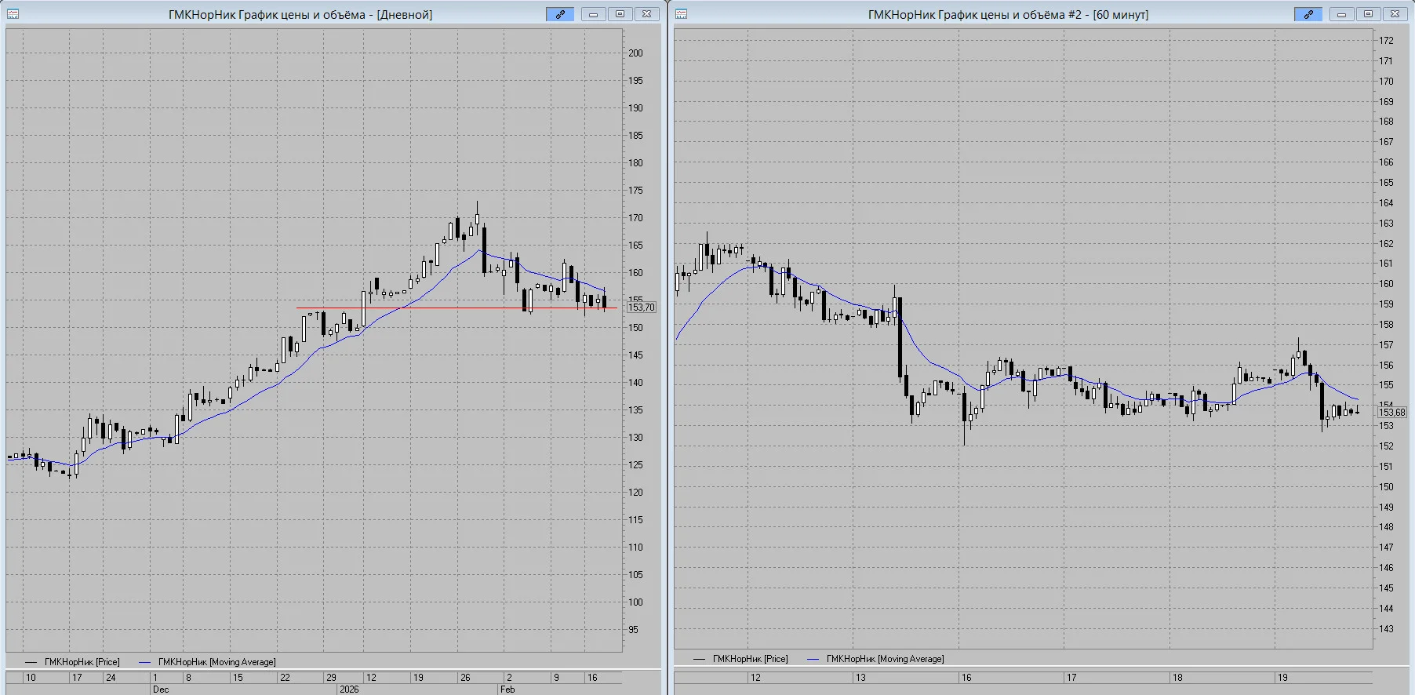Close the 60 минут chart window
Viewport: 1415px width, 695px height.
(x=1395, y=14)
